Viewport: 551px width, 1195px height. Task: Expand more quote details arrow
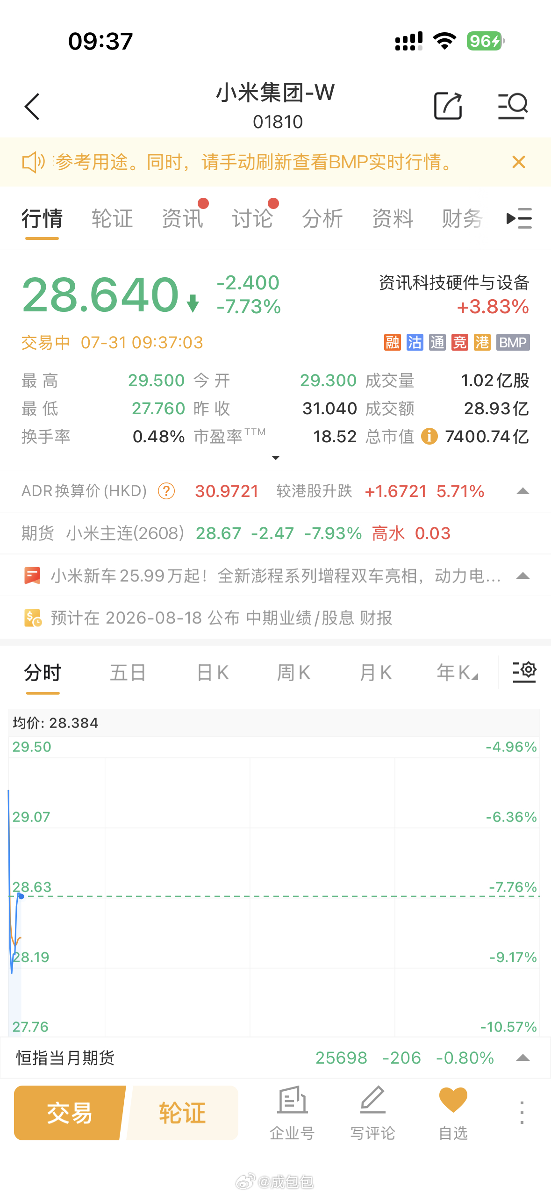click(276, 458)
